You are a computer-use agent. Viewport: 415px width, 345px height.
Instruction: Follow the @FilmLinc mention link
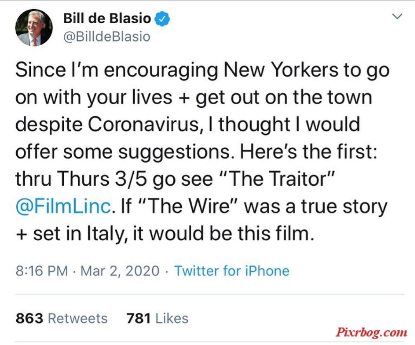(63, 206)
